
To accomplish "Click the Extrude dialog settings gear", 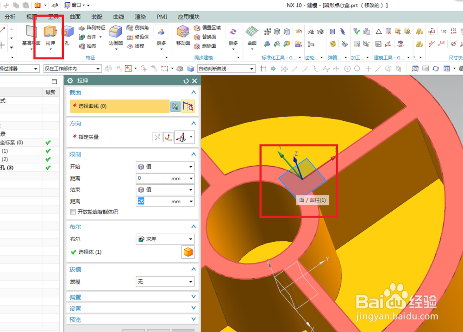I will 70,81.
